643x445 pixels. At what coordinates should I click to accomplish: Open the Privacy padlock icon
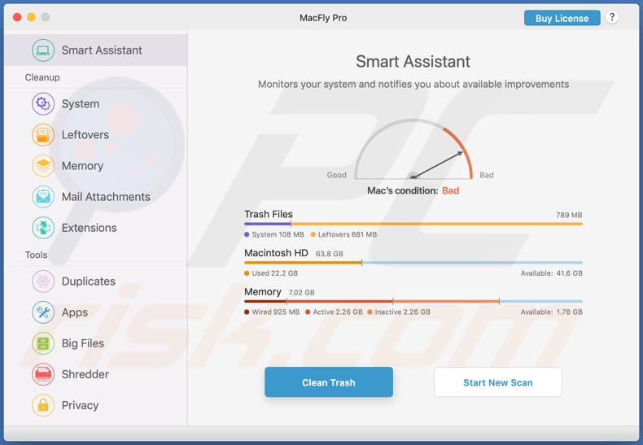(43, 405)
